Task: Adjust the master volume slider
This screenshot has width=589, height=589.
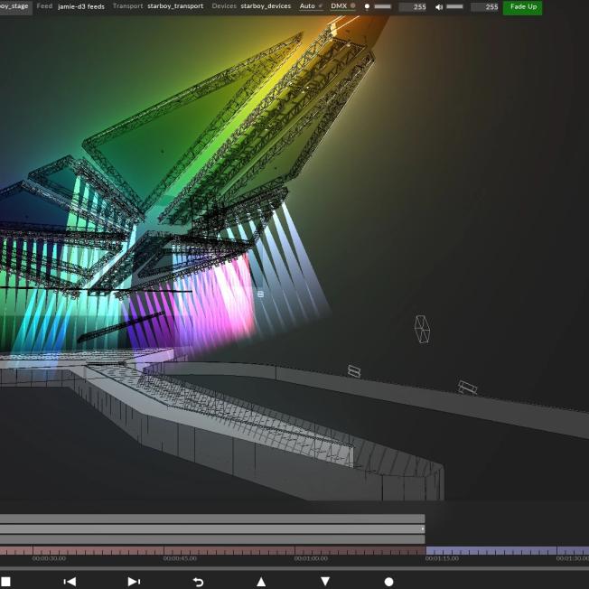Action: click(x=454, y=6)
